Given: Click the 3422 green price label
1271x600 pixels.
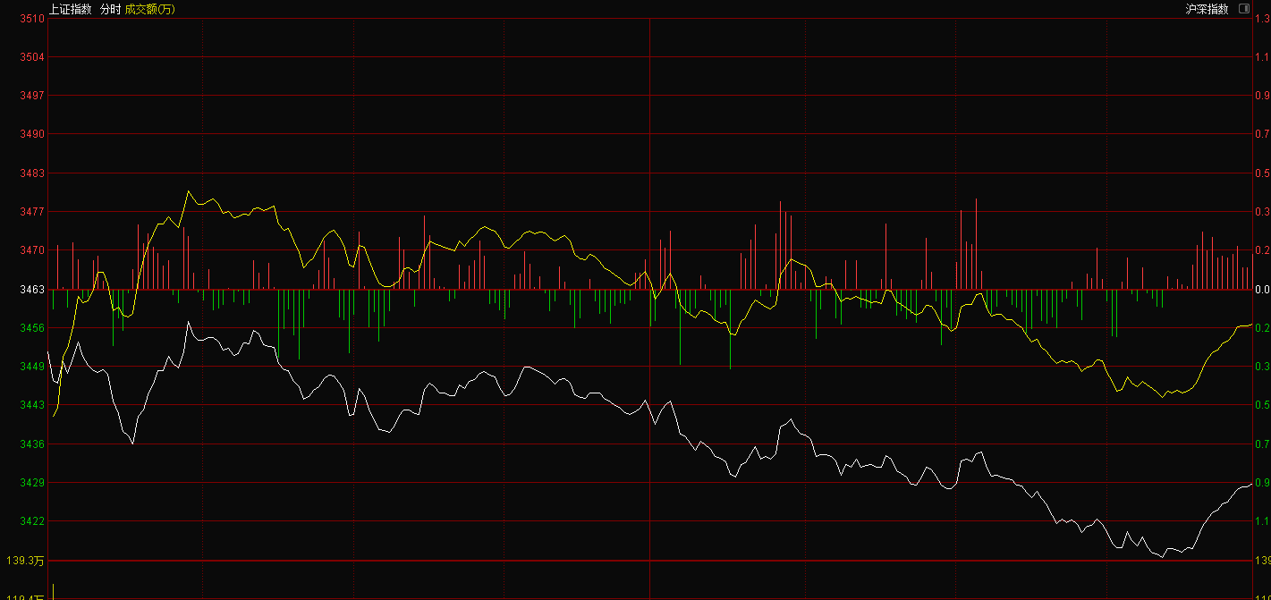Looking at the screenshot, I should tap(32, 521).
